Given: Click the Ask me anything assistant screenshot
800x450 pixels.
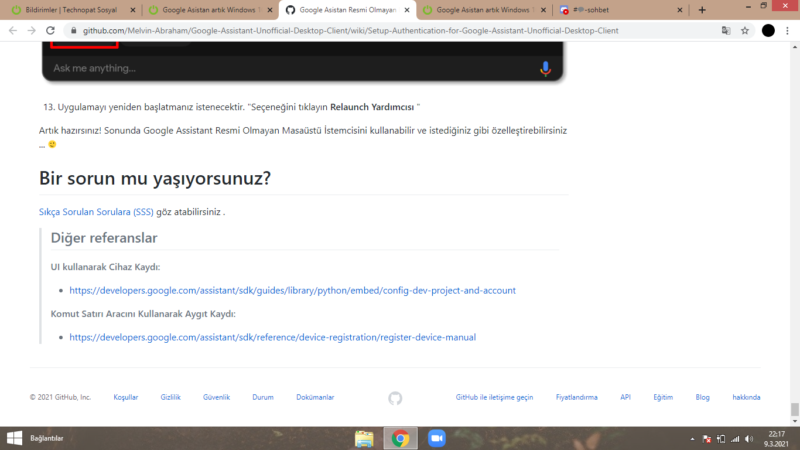Looking at the screenshot, I should tap(303, 62).
